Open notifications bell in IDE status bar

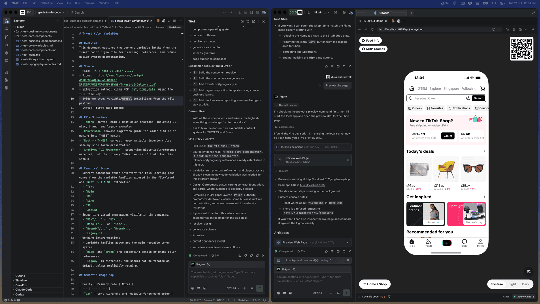264,300
